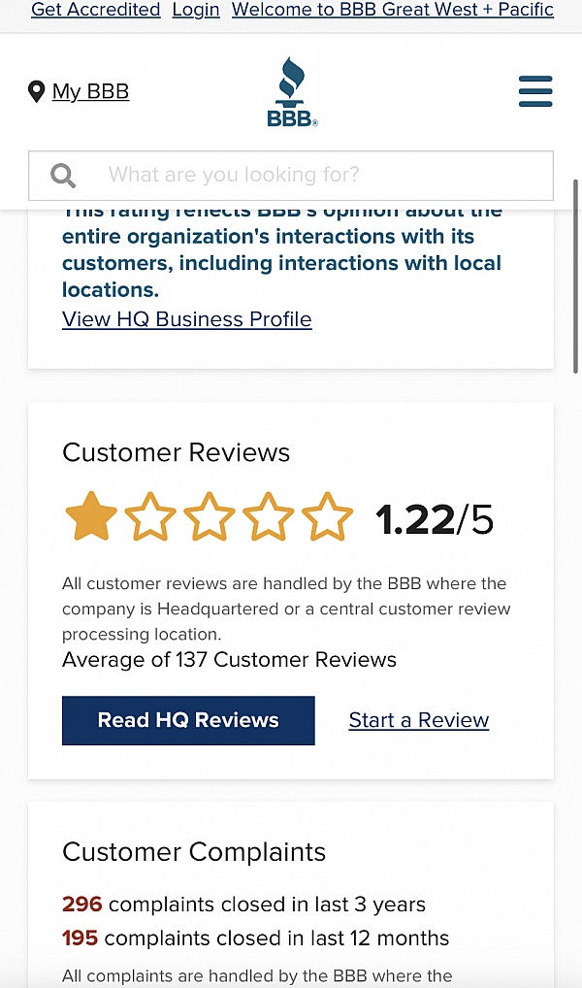
Task: Tap the location pin icon
Action: coord(37,91)
